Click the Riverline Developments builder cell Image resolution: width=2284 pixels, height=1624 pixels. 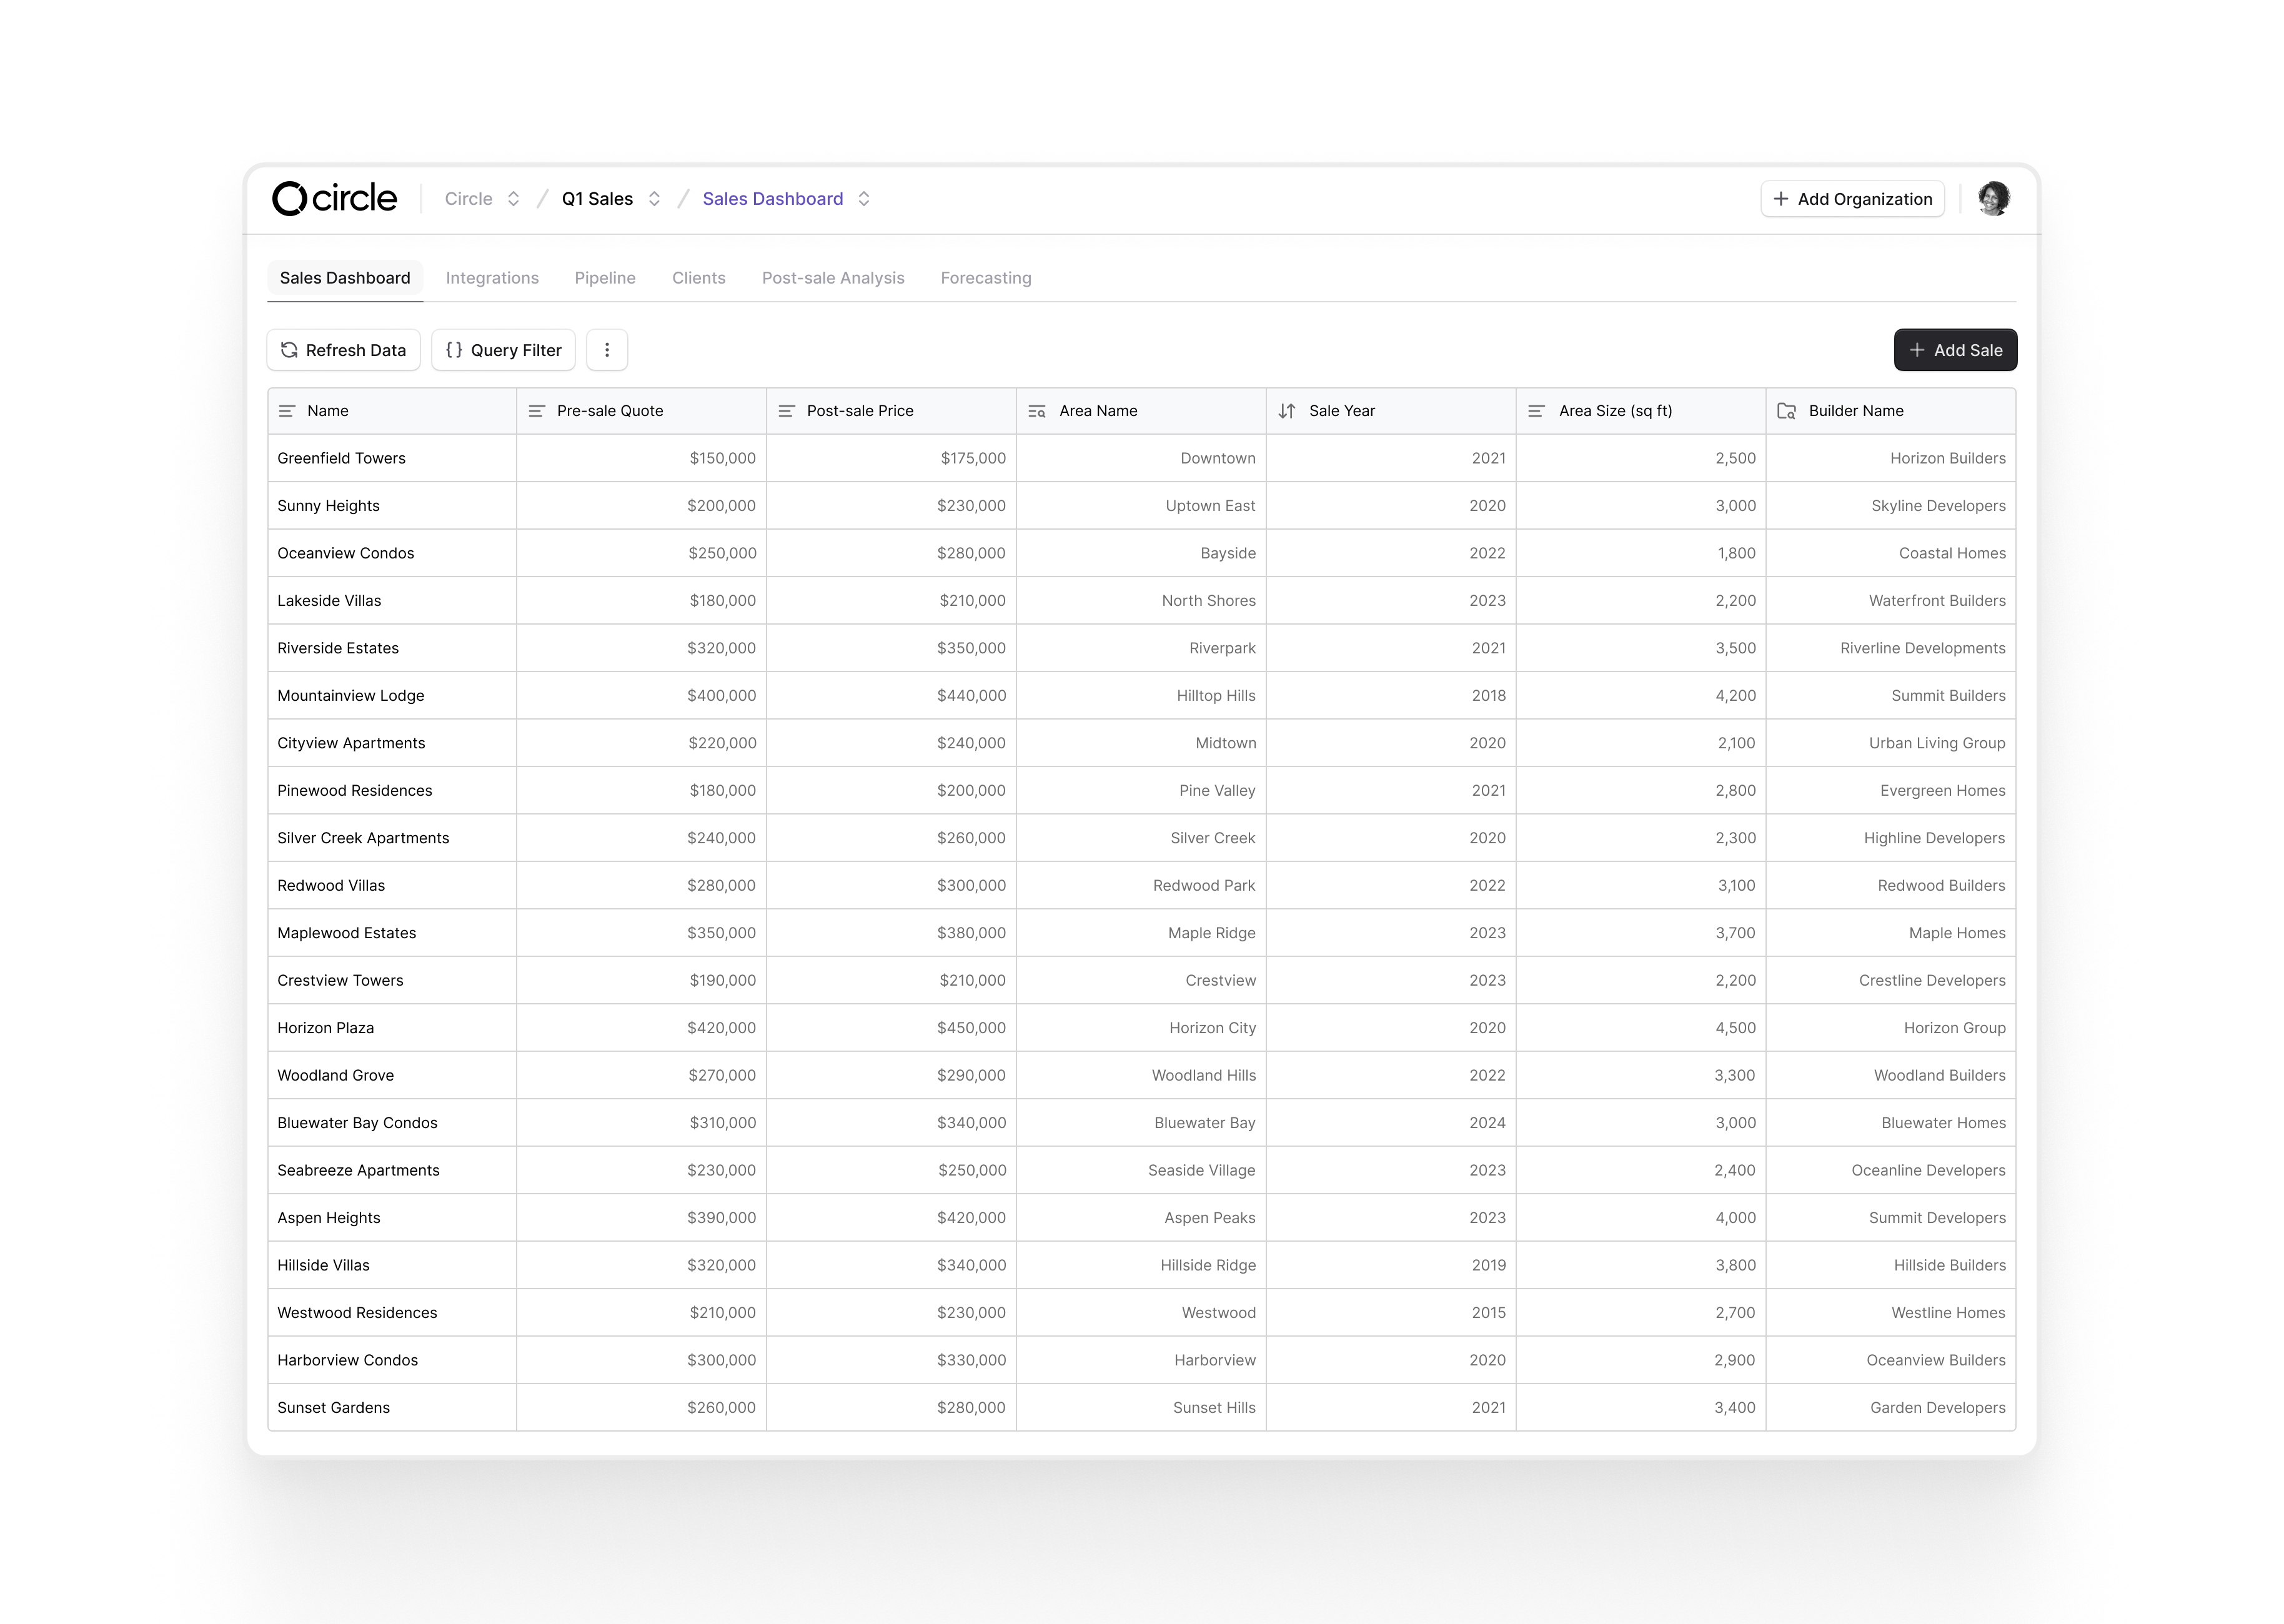pos(1891,648)
